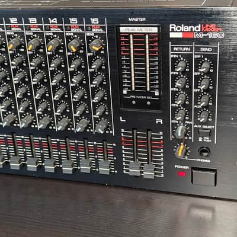The height and width of the screenshot is (237, 237).
Task: Click channel 12 peak/signal LED
Action: (x=8, y=28)
